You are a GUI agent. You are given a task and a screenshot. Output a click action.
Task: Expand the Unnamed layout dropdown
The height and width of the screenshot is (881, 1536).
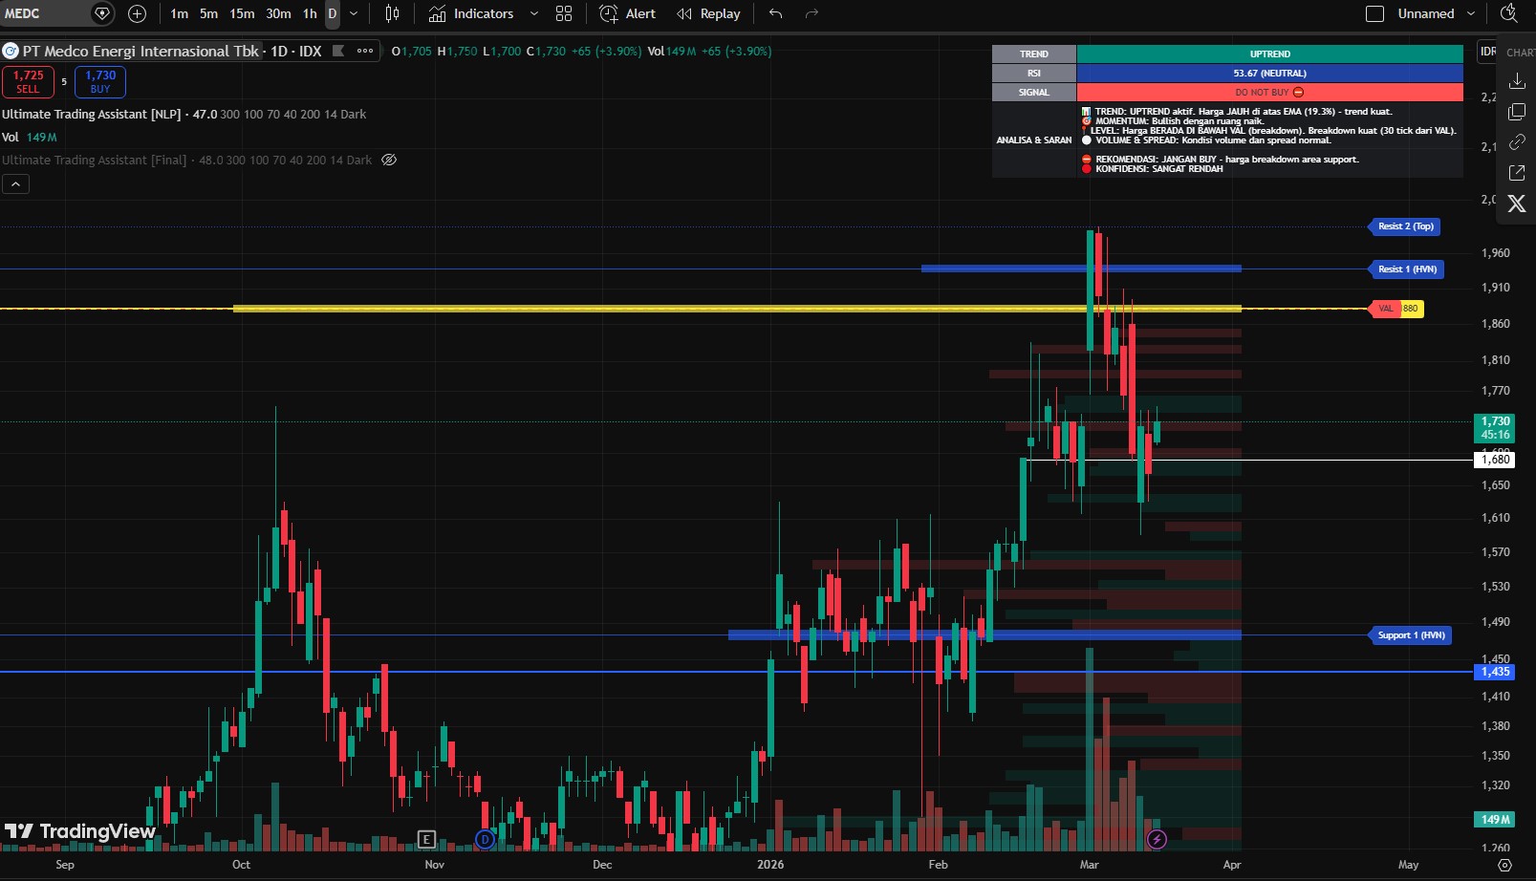click(1471, 13)
